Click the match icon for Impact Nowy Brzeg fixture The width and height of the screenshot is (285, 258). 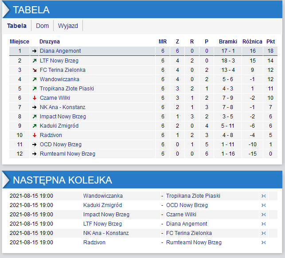(263, 215)
